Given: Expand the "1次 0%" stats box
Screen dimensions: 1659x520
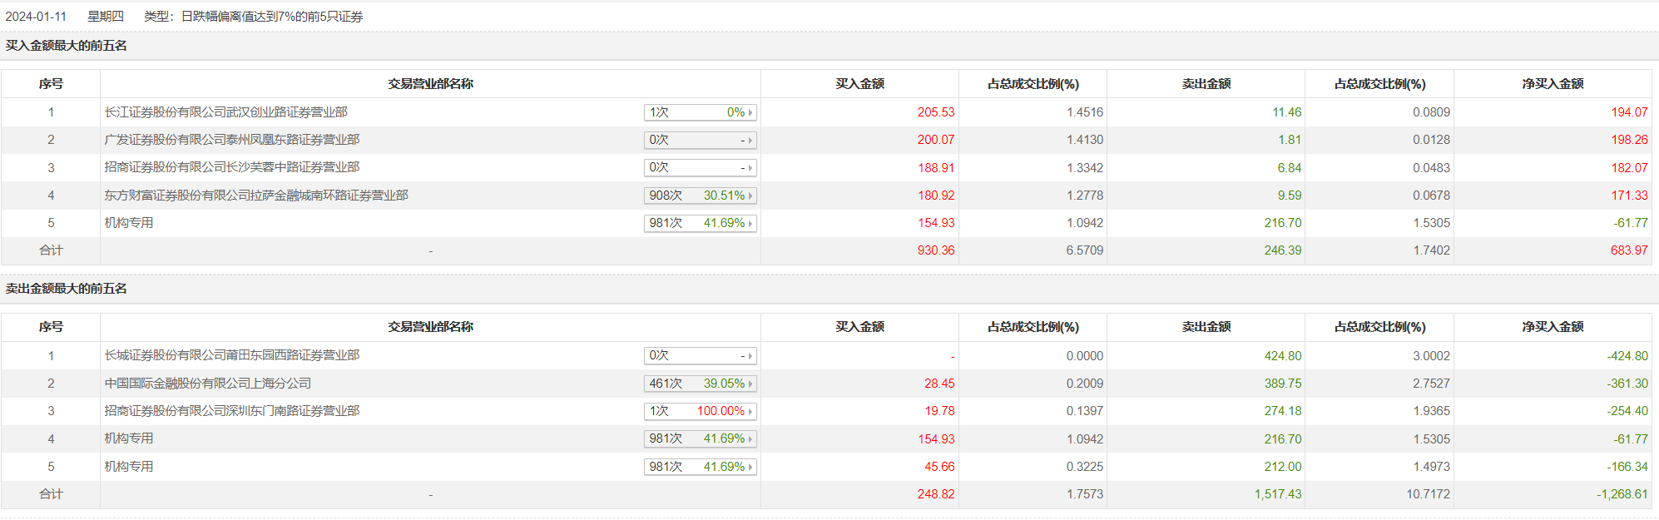Looking at the screenshot, I should [700, 112].
